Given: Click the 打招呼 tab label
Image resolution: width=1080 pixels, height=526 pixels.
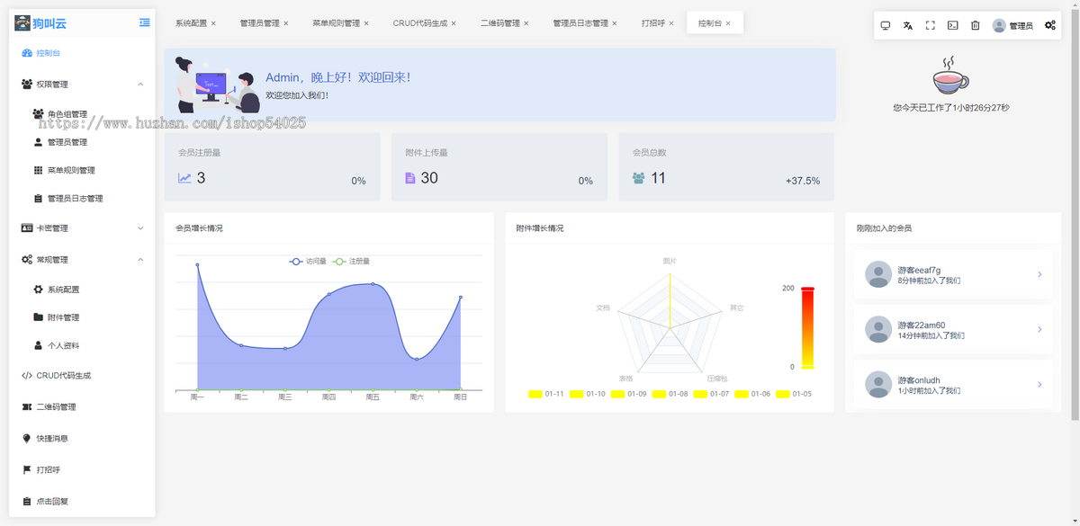Looking at the screenshot, I should click(653, 23).
